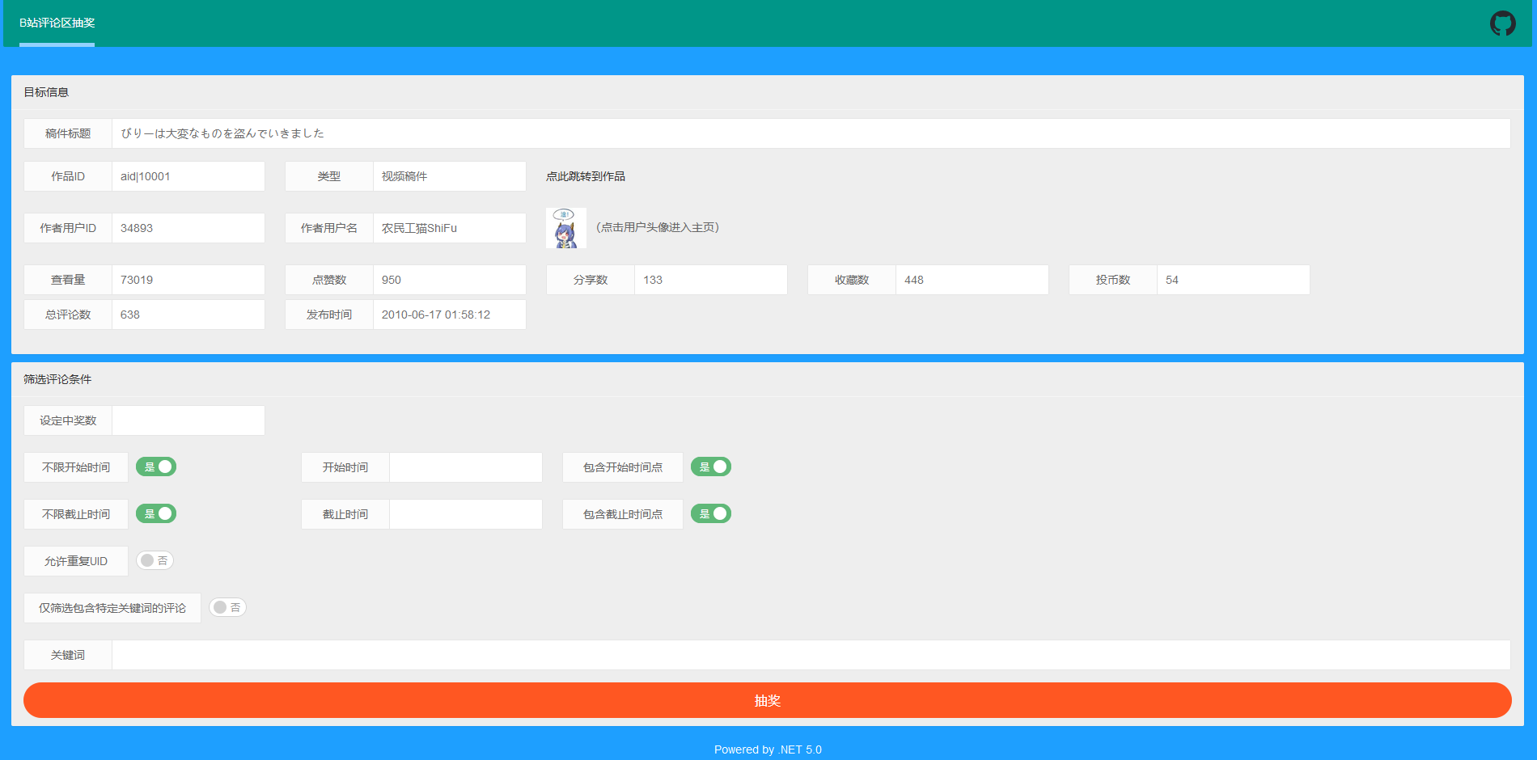
Task: Click the 允许重复UID label
Action: pyautogui.click(x=76, y=561)
